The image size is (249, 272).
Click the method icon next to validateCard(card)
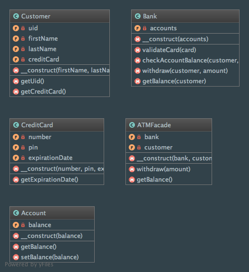(x=138, y=50)
